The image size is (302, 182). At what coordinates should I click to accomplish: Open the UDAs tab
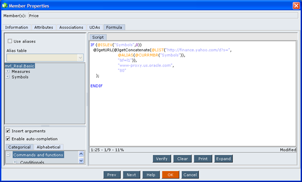(94, 27)
